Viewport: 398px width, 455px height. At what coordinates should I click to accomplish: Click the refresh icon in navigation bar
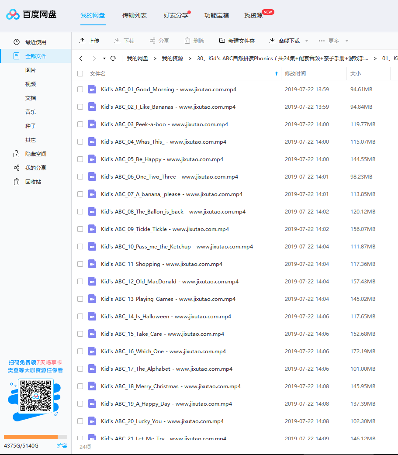coord(113,59)
